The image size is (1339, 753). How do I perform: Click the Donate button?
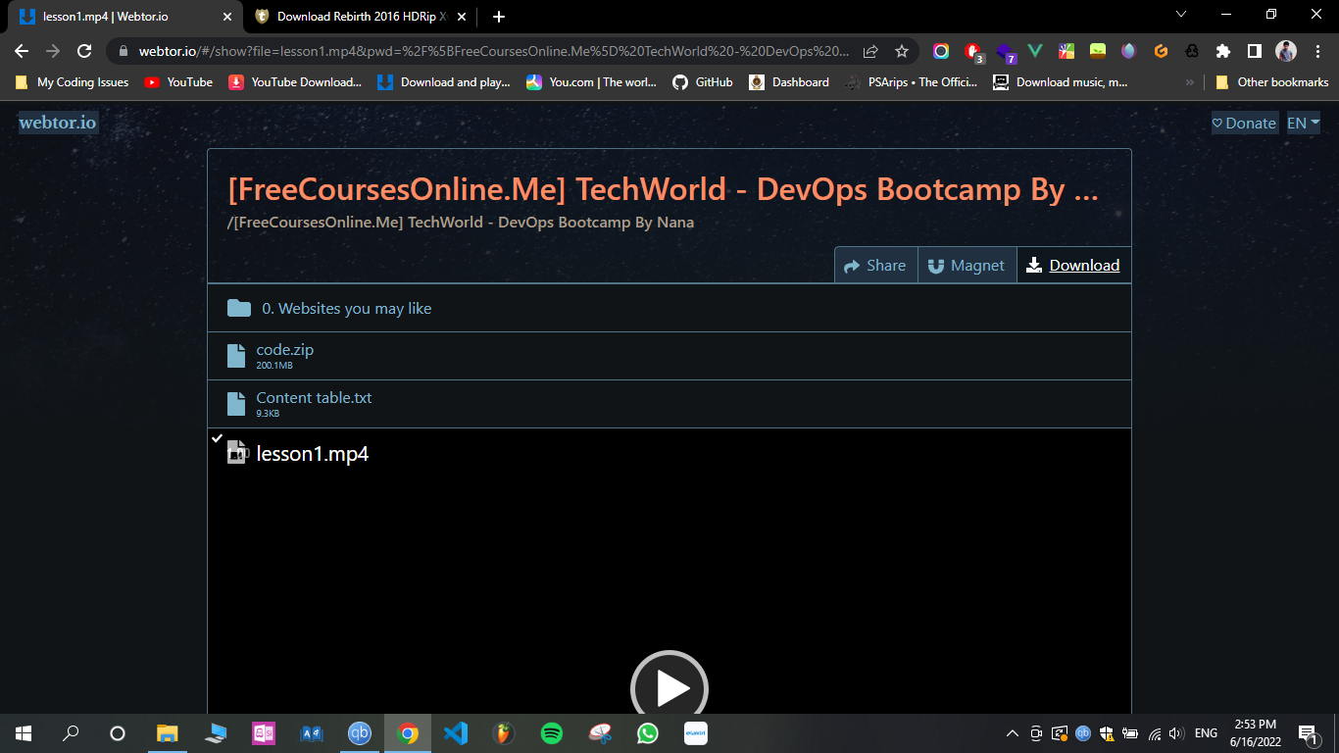tap(1244, 123)
